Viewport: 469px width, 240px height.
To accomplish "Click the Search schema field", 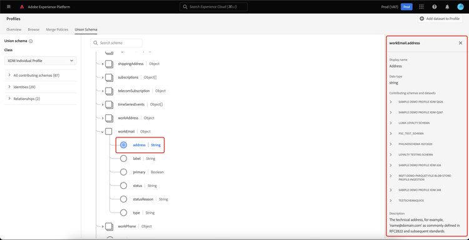I will (116, 43).
